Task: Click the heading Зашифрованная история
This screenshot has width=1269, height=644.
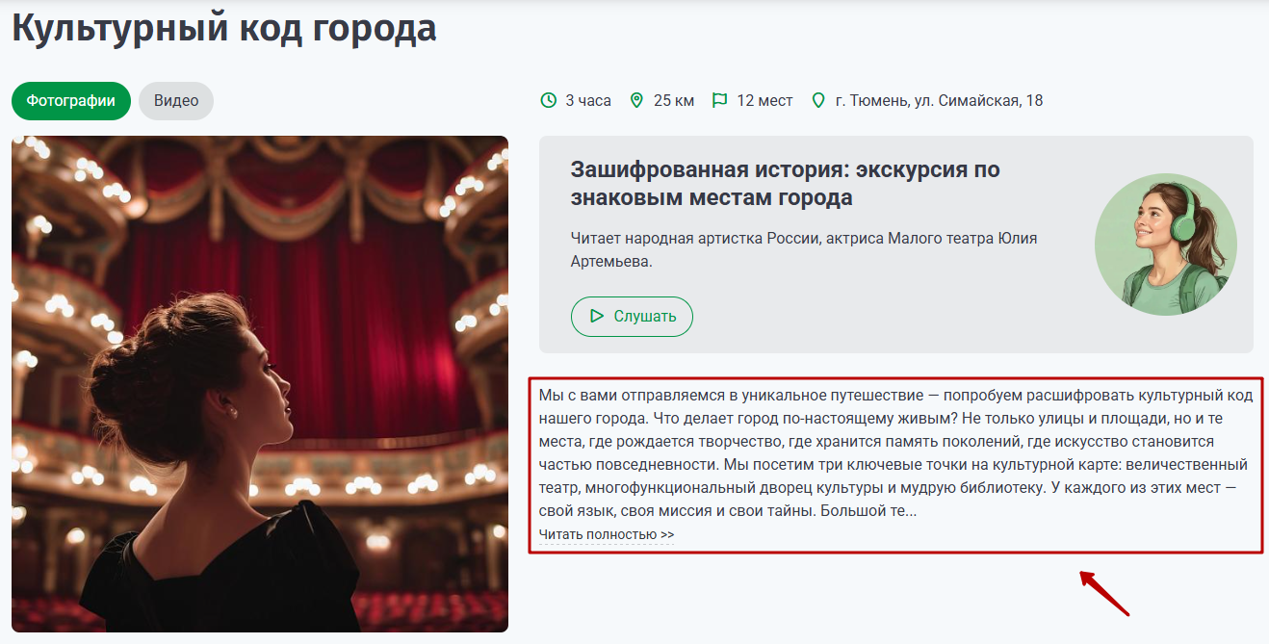Action: pyautogui.click(x=786, y=184)
